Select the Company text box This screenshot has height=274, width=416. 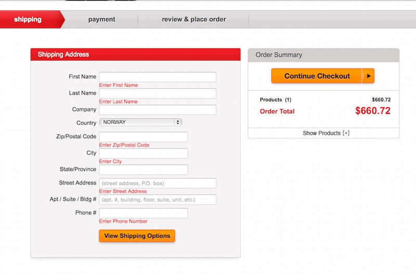coord(158,110)
